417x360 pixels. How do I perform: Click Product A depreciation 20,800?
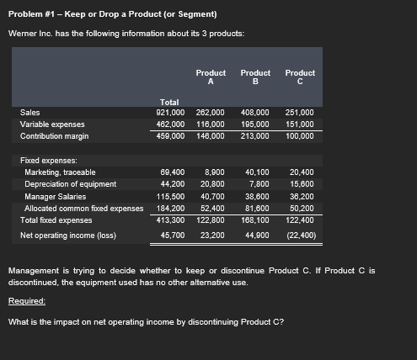pyautogui.click(x=212, y=184)
